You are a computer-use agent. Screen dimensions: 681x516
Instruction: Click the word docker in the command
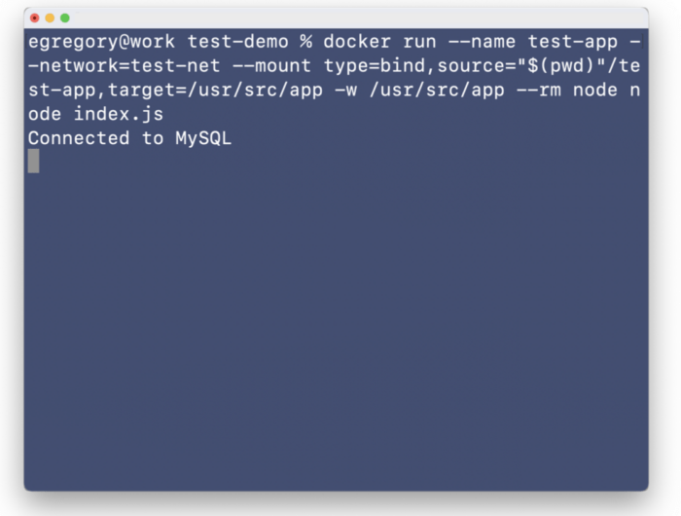pyautogui.click(x=357, y=42)
